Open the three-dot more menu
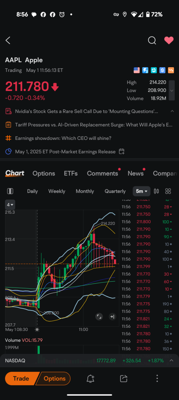 157,378
